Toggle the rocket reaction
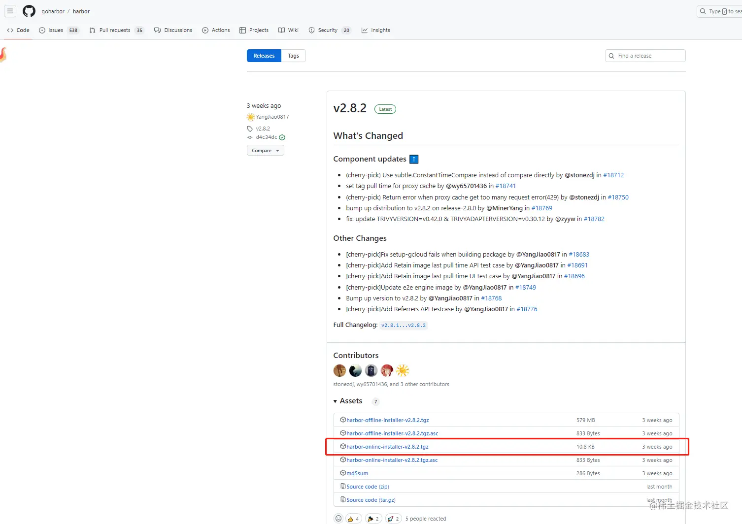The height and width of the screenshot is (524, 742). [393, 519]
